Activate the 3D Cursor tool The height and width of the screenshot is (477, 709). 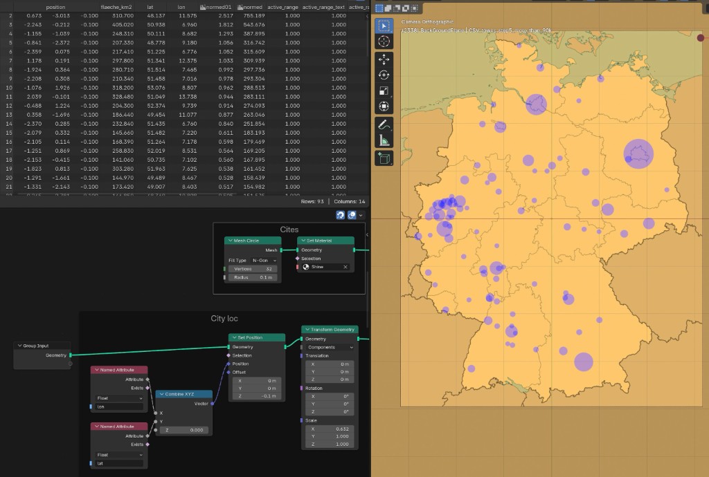[x=384, y=41]
